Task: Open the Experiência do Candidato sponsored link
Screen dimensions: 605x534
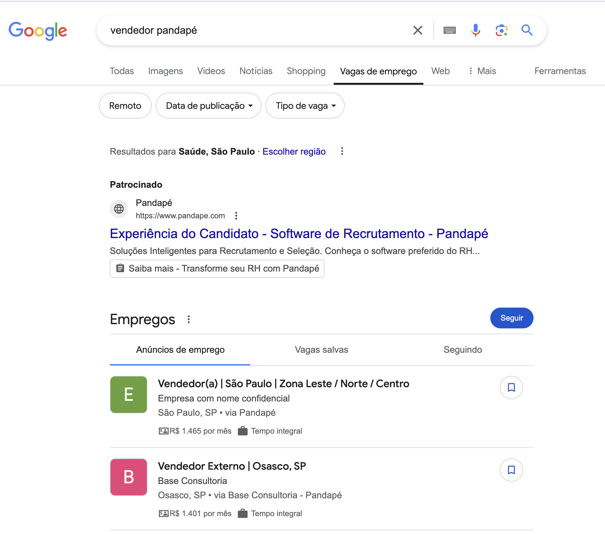Action: click(299, 234)
